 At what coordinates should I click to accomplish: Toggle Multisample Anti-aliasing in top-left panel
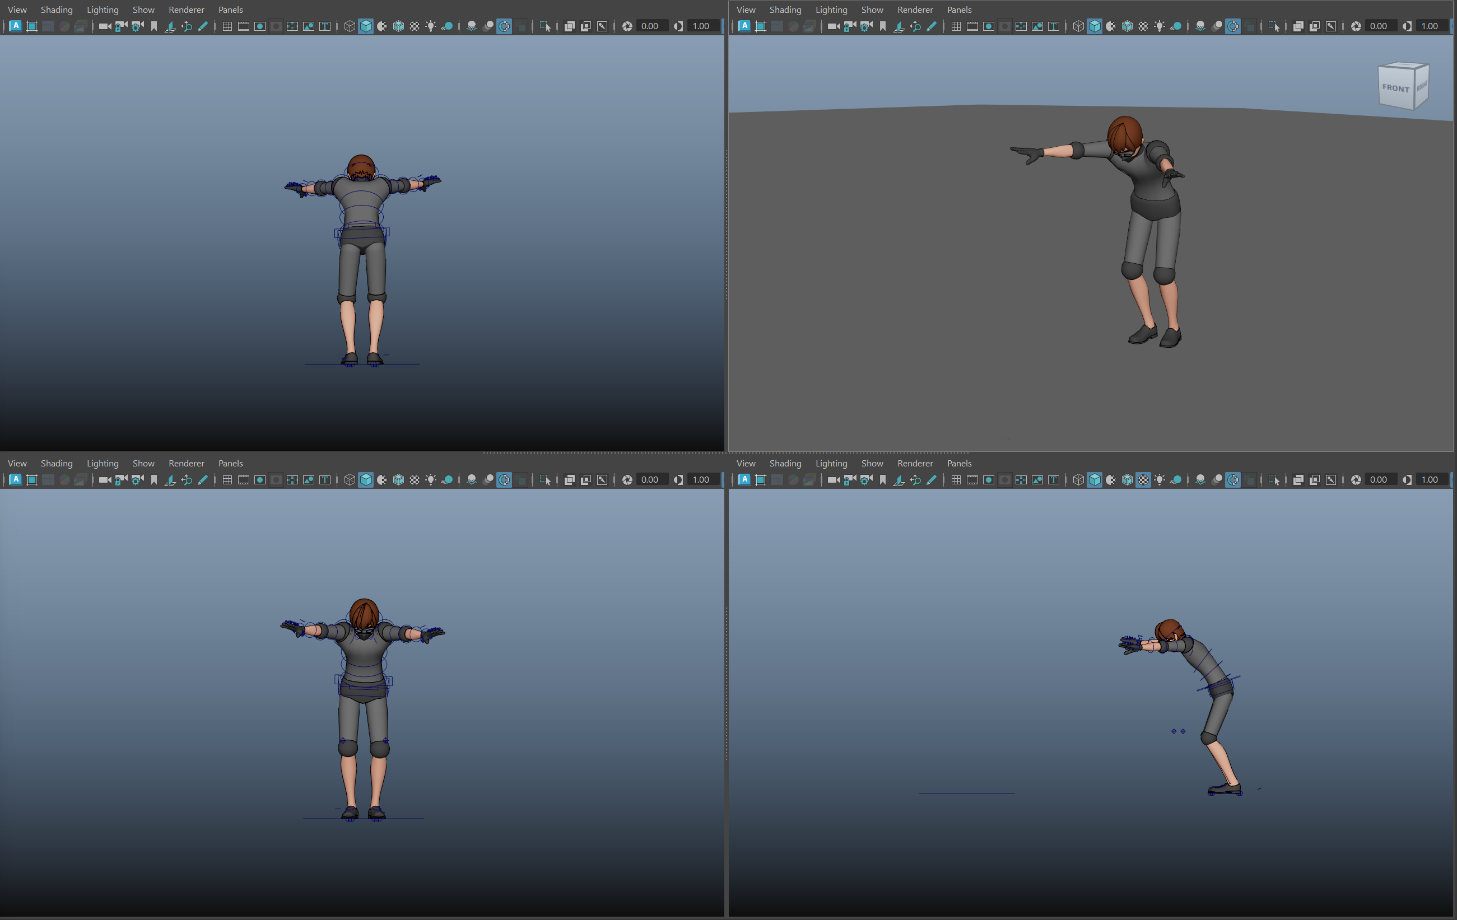[x=504, y=26]
